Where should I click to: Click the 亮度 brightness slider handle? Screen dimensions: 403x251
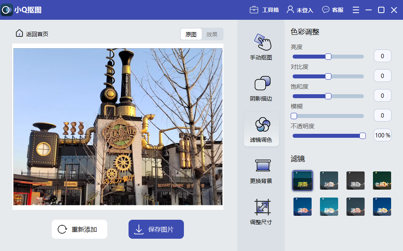click(328, 57)
